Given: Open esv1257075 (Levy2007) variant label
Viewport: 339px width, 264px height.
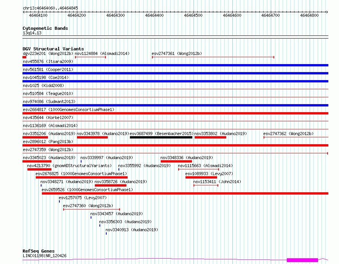Looking at the screenshot, I should pyautogui.click(x=83, y=198).
